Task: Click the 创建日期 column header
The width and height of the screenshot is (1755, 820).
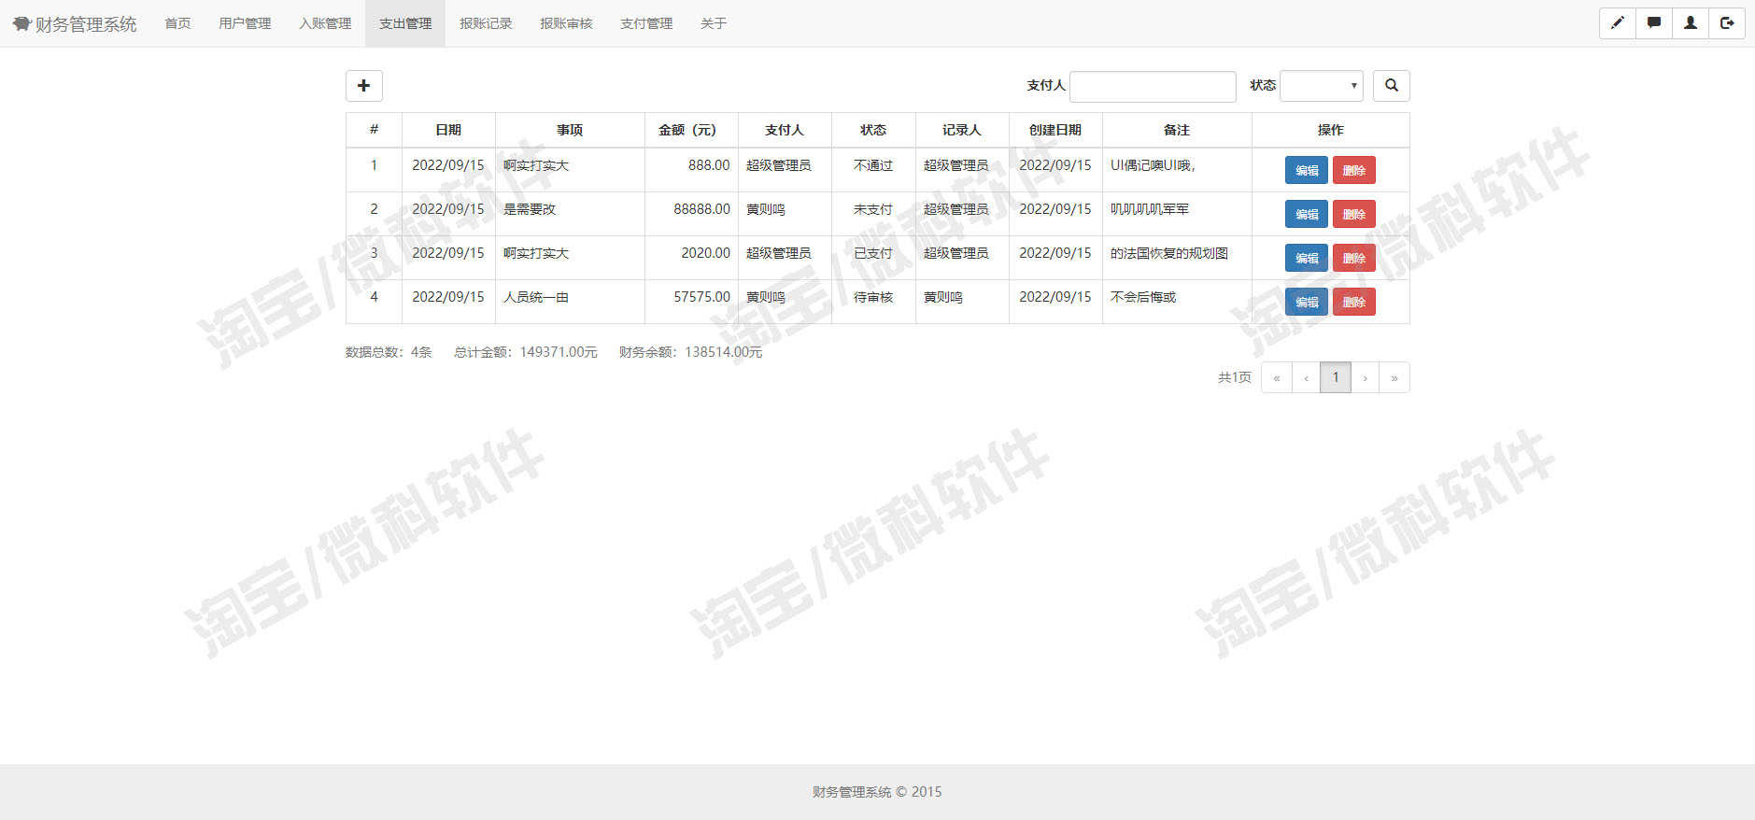Action: pyautogui.click(x=1055, y=130)
